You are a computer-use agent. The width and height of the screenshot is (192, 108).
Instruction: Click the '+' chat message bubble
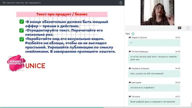[154, 43]
